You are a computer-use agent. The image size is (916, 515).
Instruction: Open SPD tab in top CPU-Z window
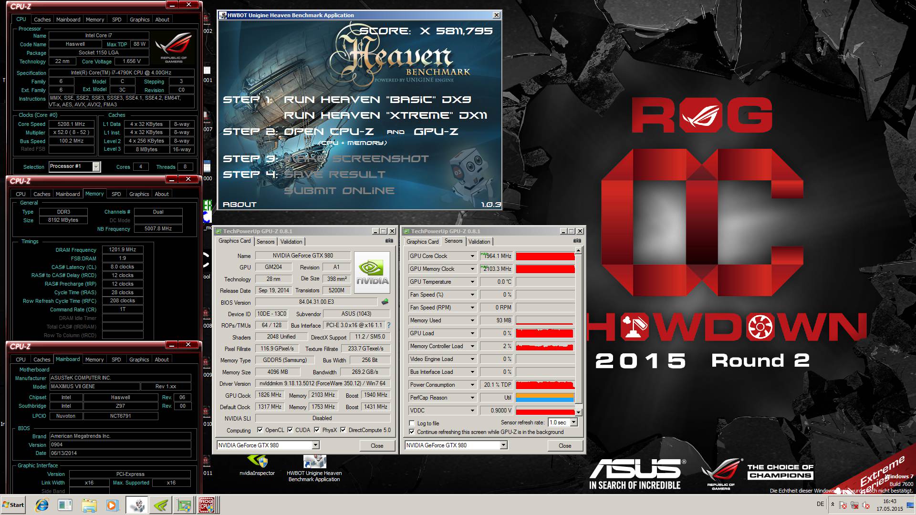116,20
